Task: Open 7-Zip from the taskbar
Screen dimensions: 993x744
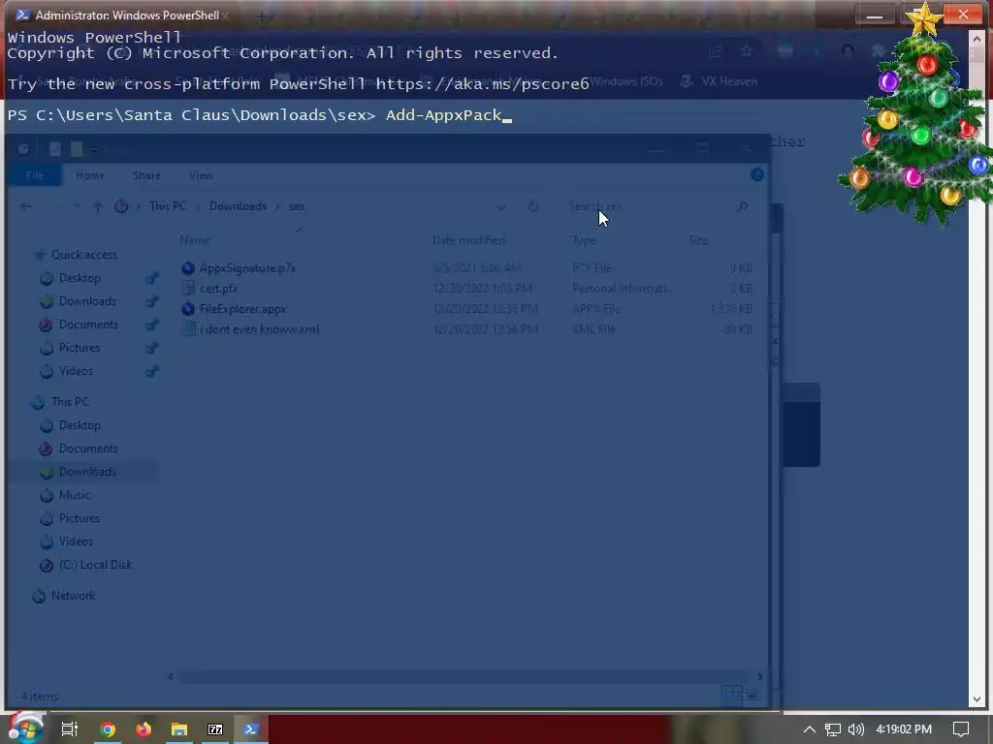Action: (215, 729)
